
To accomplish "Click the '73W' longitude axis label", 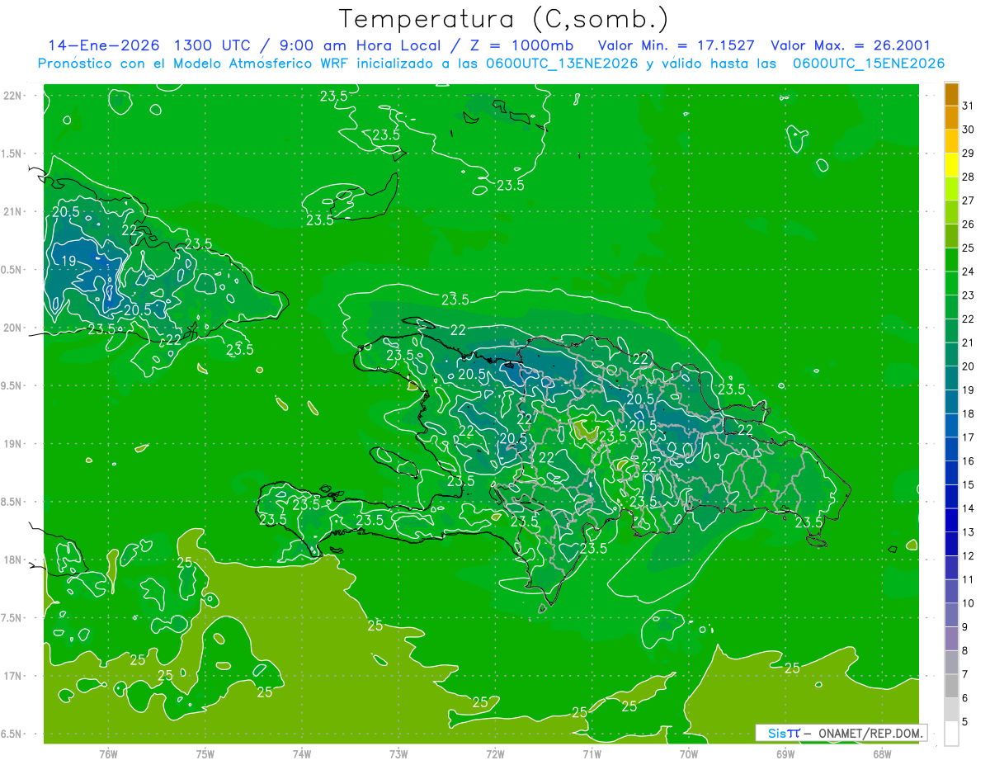I will click(398, 753).
